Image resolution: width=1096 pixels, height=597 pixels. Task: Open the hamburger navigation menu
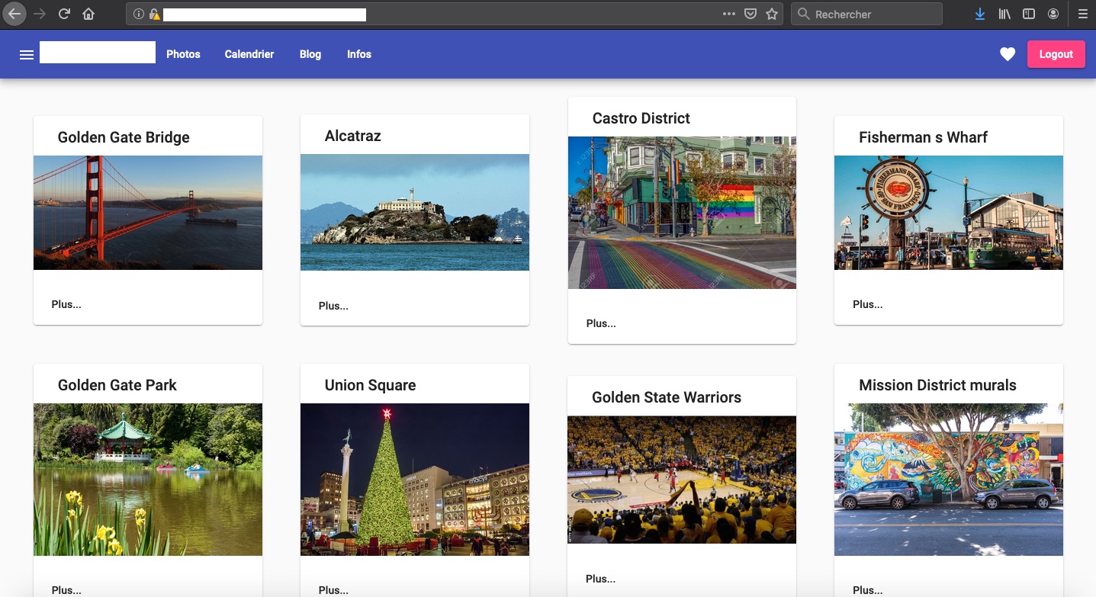click(27, 54)
